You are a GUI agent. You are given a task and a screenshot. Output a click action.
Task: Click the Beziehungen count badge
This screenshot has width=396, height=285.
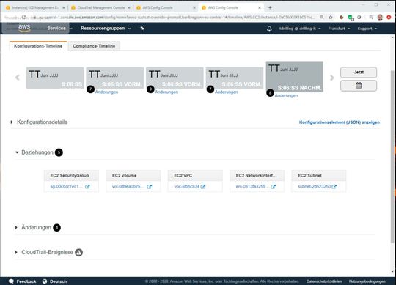point(59,152)
